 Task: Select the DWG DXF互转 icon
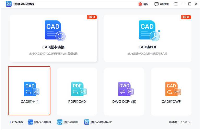tap(126, 89)
